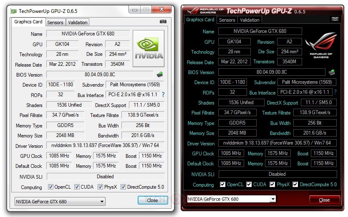The width and height of the screenshot is (348, 217).
Task: Click the 28 nm Technology value in standard window
Action: point(62,54)
